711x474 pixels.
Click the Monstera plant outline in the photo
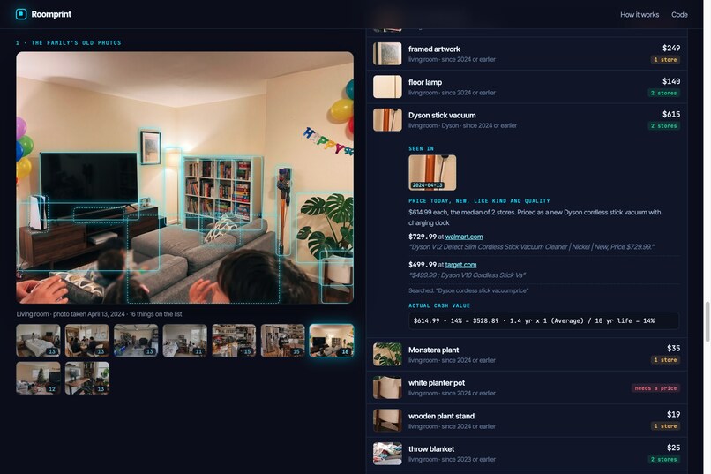[x=325, y=228]
